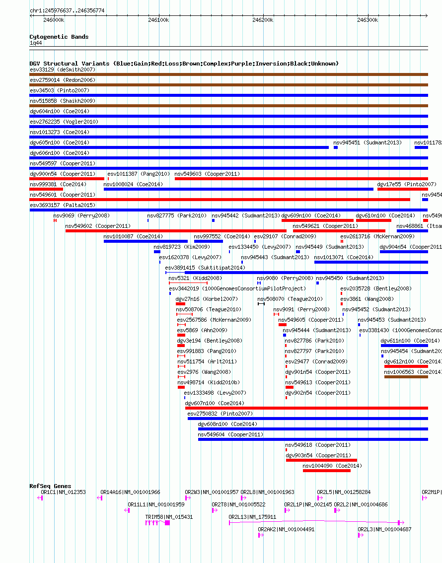Click esv1011387 (Pang2010) label

[x=139, y=174]
